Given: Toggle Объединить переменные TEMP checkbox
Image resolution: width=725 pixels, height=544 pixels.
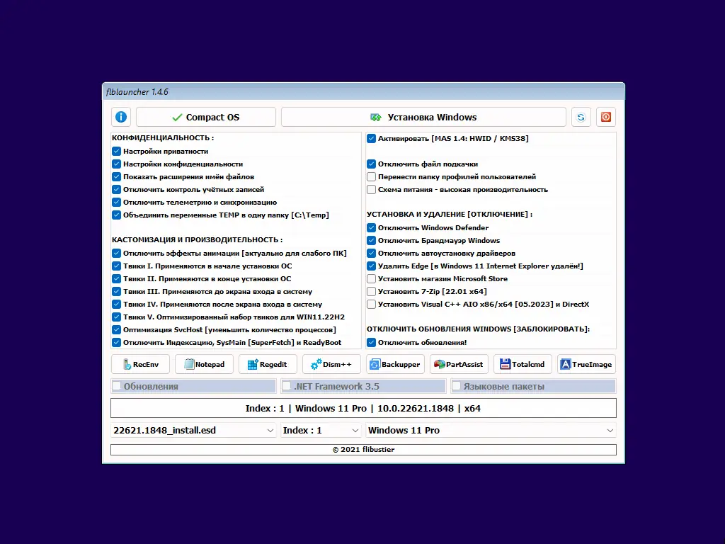Looking at the screenshot, I should 117,215.
